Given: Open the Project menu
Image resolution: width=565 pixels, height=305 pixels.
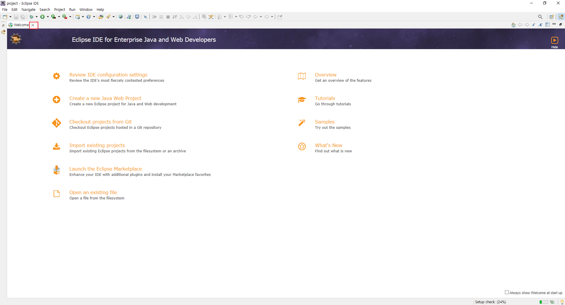Looking at the screenshot, I should pos(60,10).
